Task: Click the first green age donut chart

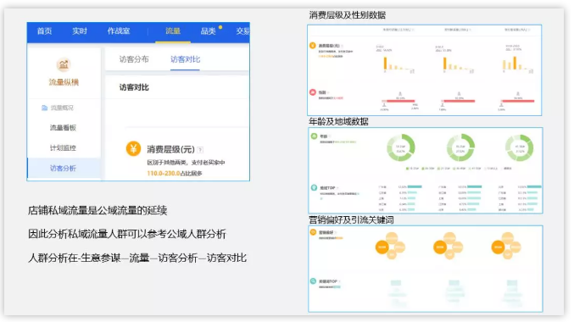Action: pyautogui.click(x=400, y=147)
